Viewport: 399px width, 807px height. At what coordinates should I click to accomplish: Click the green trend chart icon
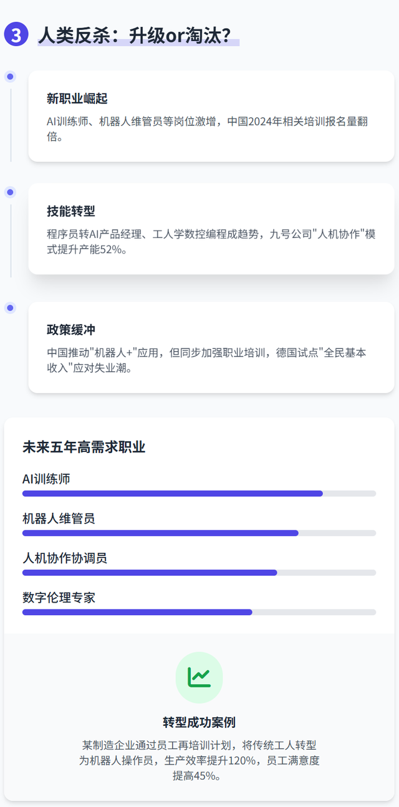coord(199,677)
